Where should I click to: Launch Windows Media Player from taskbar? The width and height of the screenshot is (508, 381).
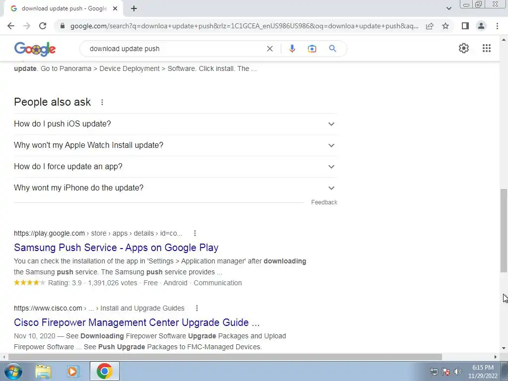click(x=73, y=371)
